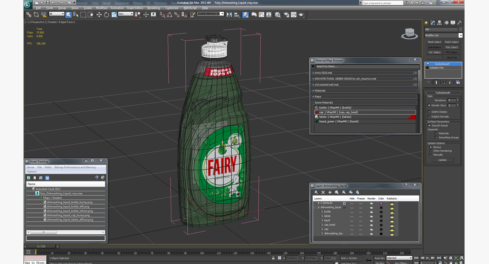Click the Patch Select button
The width and height of the screenshot is (489, 264).
452,42
